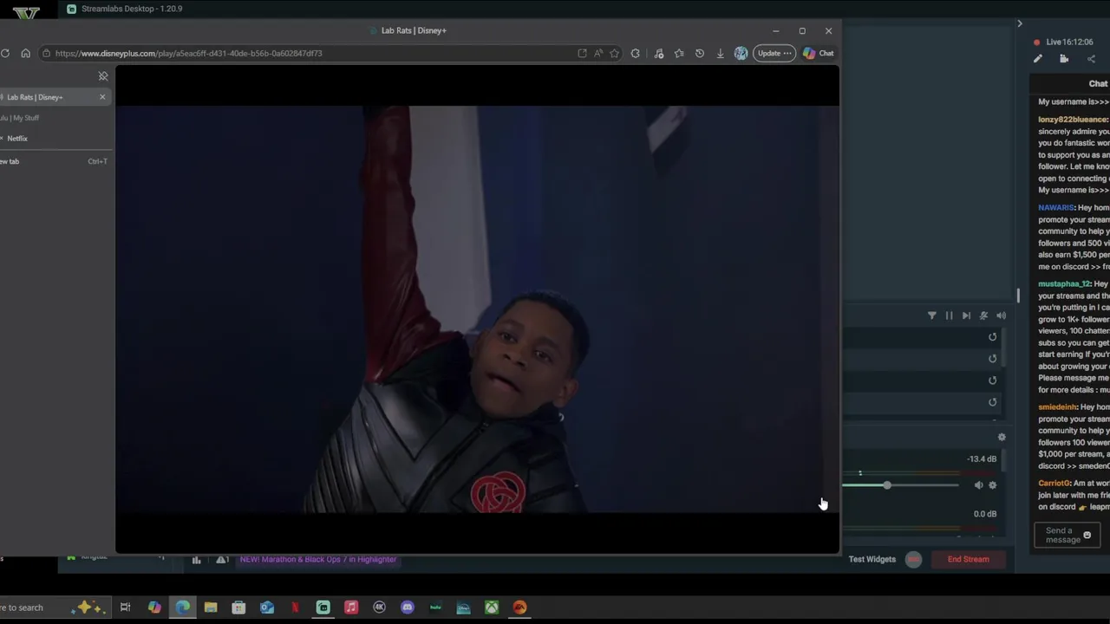Viewport: 1110px width, 624px height.
Task: Click the warning icon in Streamlabs footer
Action: [x=221, y=559]
